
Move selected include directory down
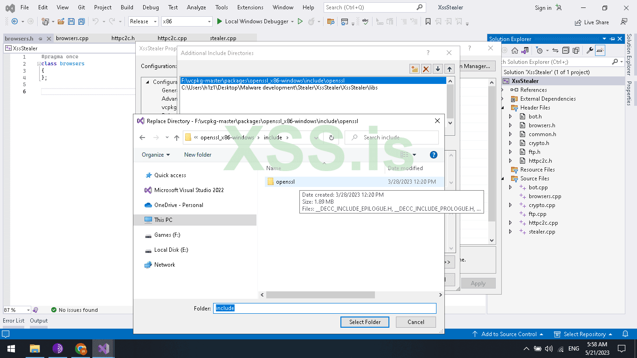[x=437, y=69]
